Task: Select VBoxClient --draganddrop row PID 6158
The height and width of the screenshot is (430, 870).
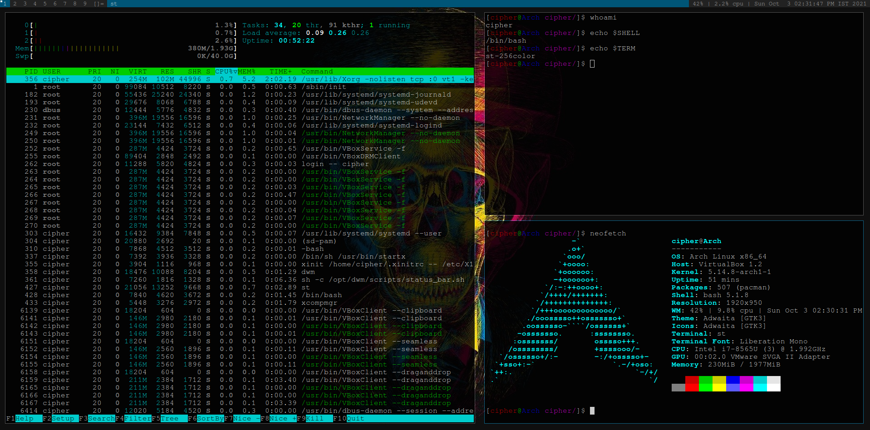Action: pyautogui.click(x=240, y=372)
